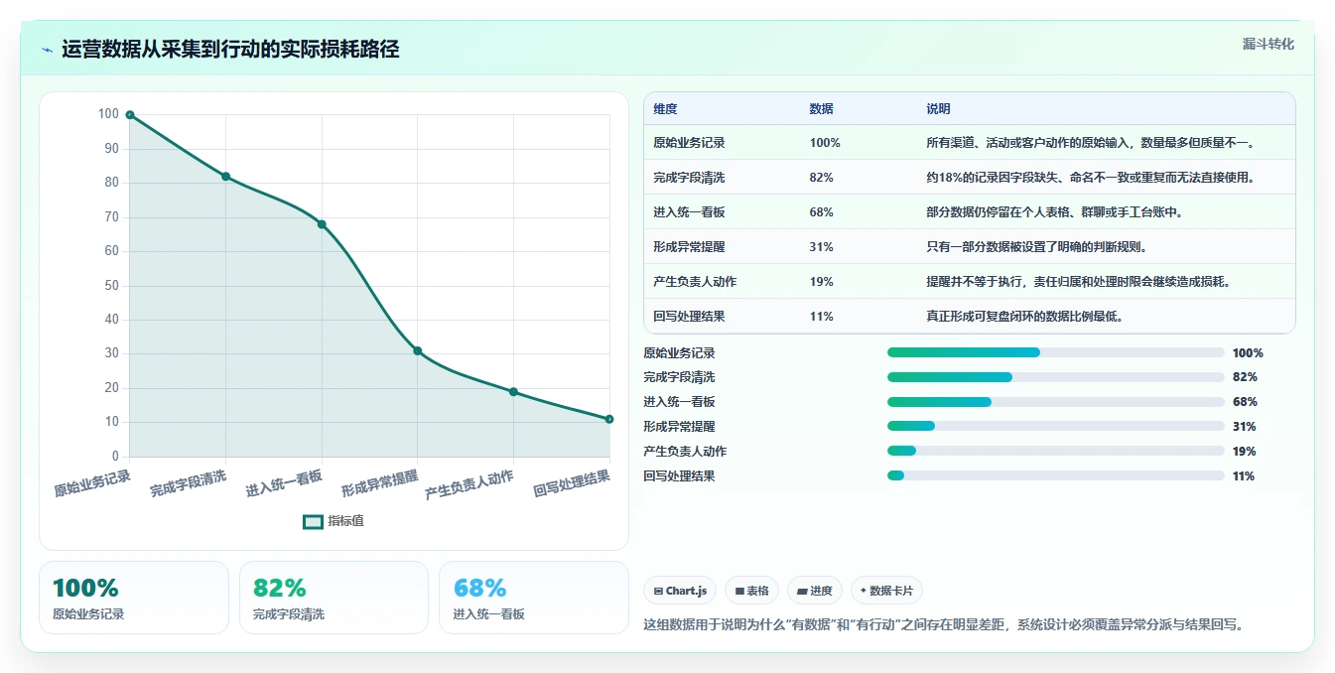Click the 11% figure beside the progress bars
Image resolution: width=1335 pixels, height=673 pixels.
(x=1245, y=476)
